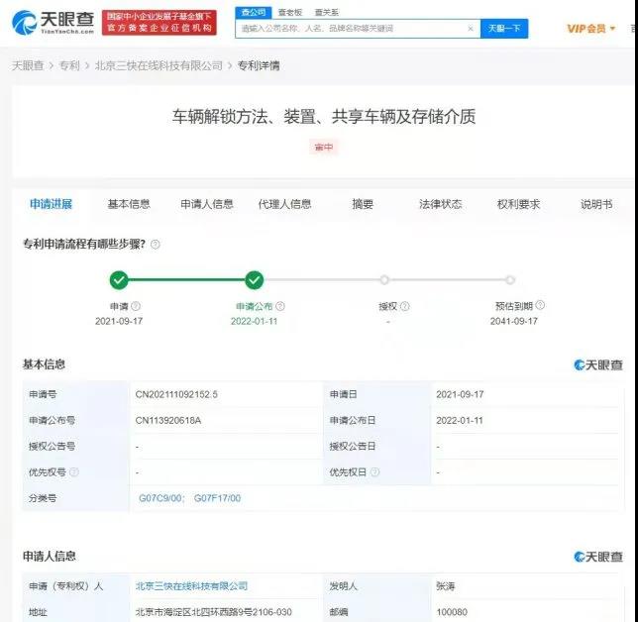Switch to the 摘要 tab

click(363, 204)
